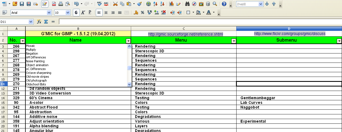Pick the font color swatch

tap(208, 12)
